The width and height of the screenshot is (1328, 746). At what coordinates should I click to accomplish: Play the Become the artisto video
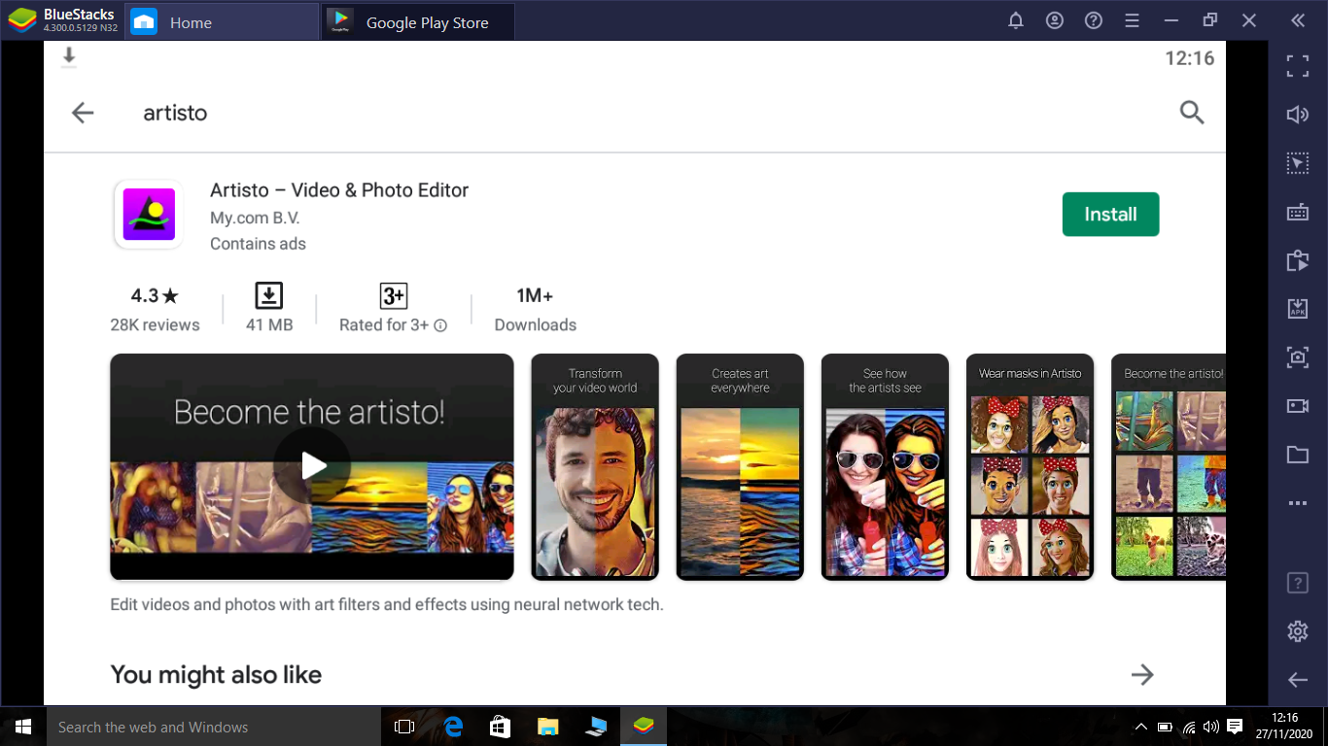tap(312, 466)
